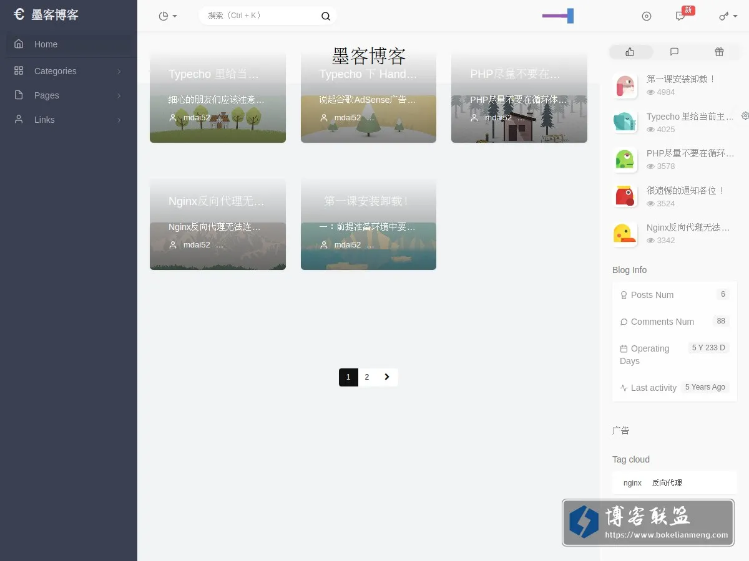Click the magnifier search icon

click(326, 16)
